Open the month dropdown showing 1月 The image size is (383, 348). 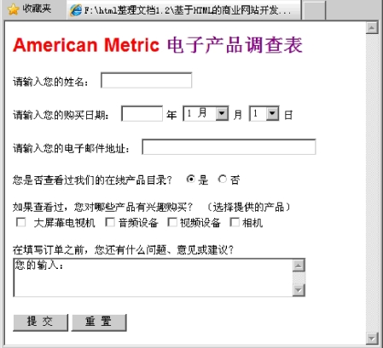206,113
